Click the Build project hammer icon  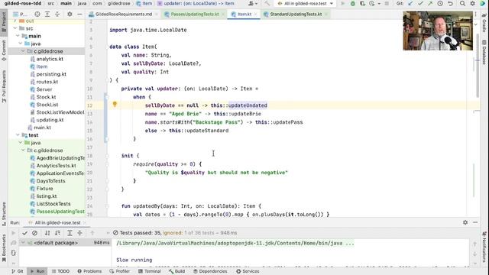click(267, 3)
